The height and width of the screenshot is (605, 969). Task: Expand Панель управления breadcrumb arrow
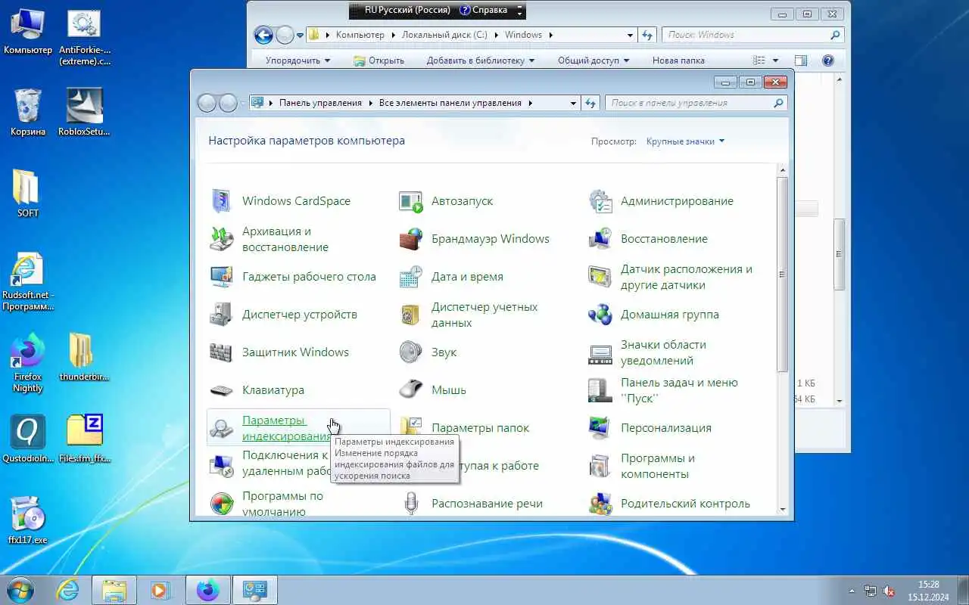click(x=371, y=103)
